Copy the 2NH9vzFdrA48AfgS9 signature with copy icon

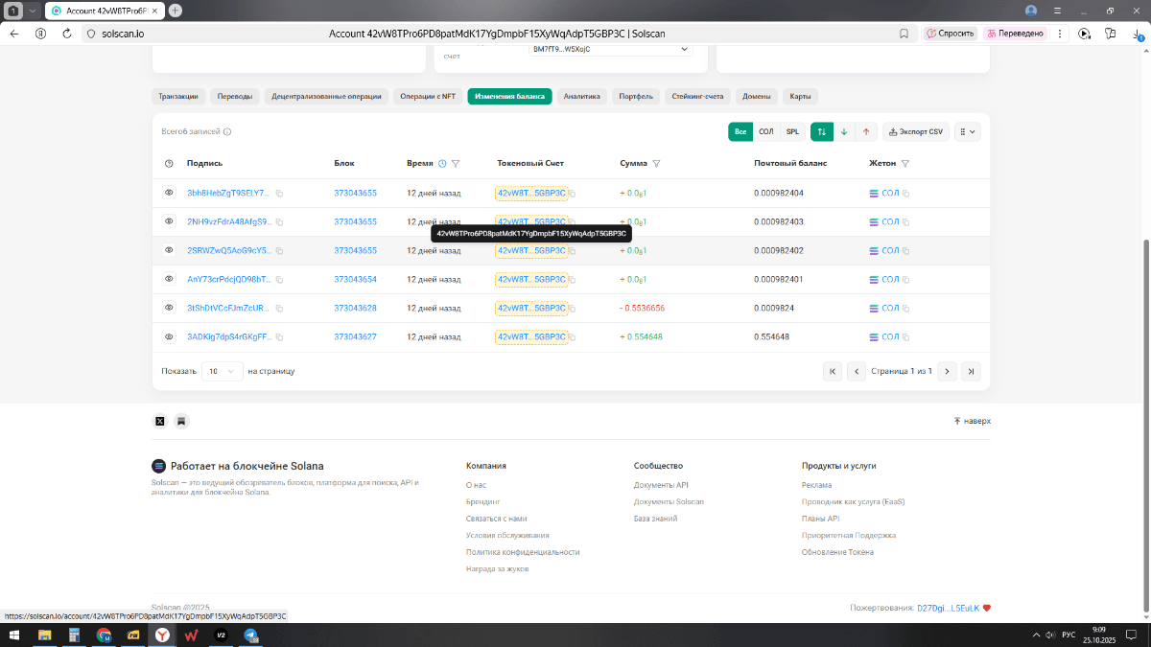[280, 222]
